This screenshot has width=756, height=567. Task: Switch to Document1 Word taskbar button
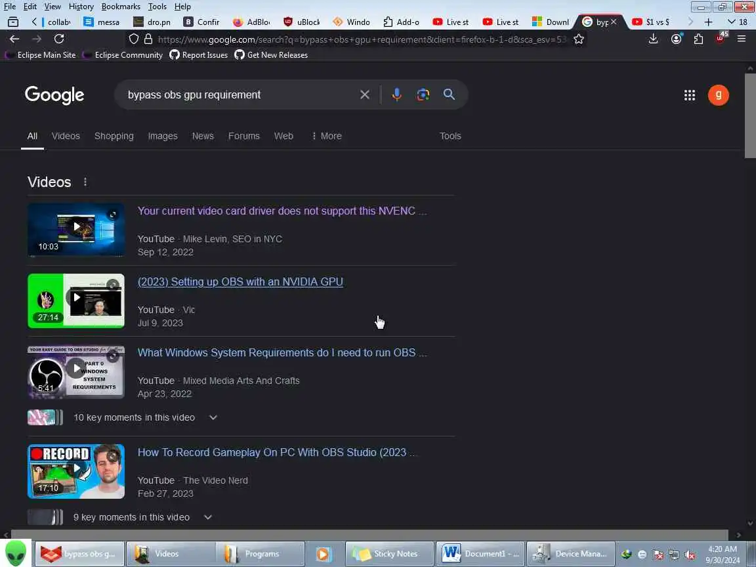480,554
